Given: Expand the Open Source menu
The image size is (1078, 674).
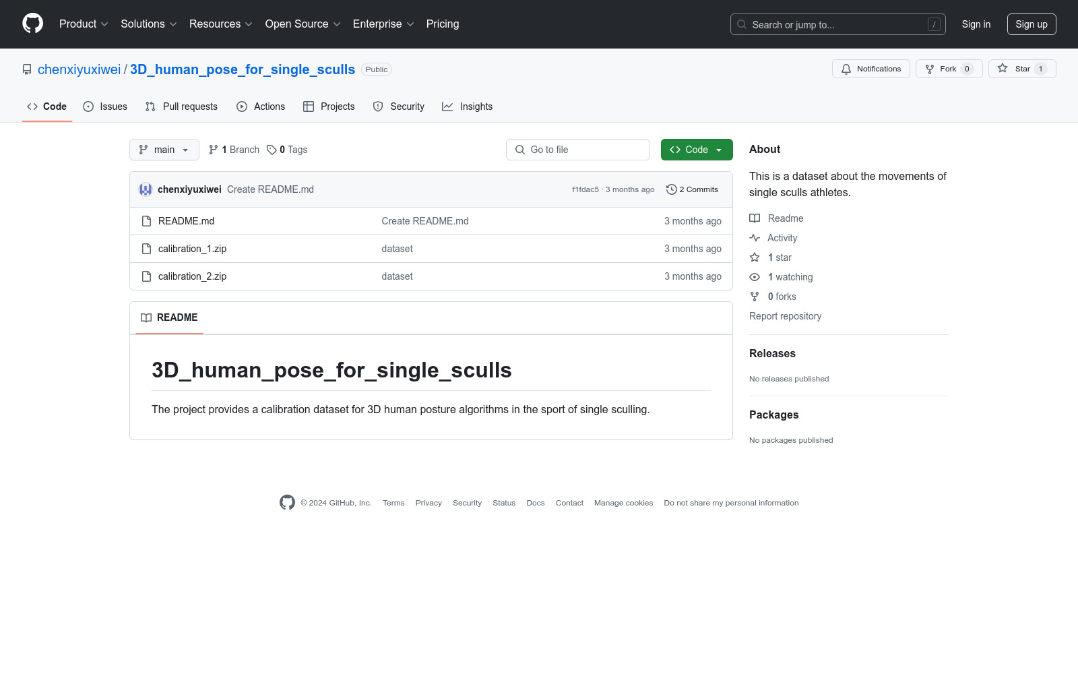Looking at the screenshot, I should click(x=303, y=24).
